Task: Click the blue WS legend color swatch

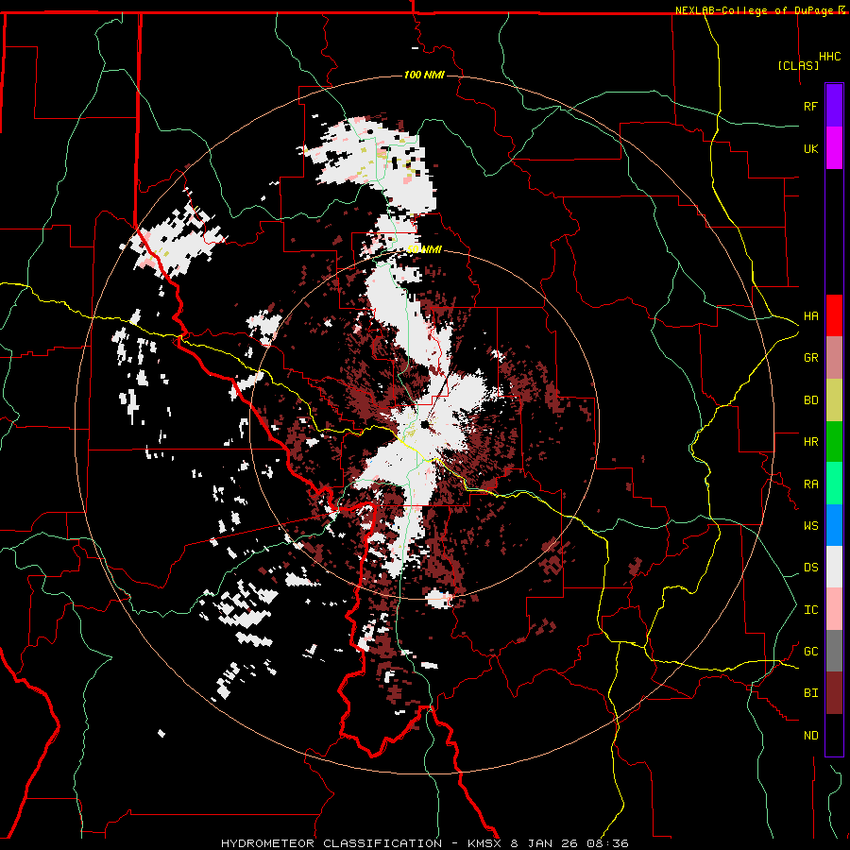Action: [x=834, y=525]
